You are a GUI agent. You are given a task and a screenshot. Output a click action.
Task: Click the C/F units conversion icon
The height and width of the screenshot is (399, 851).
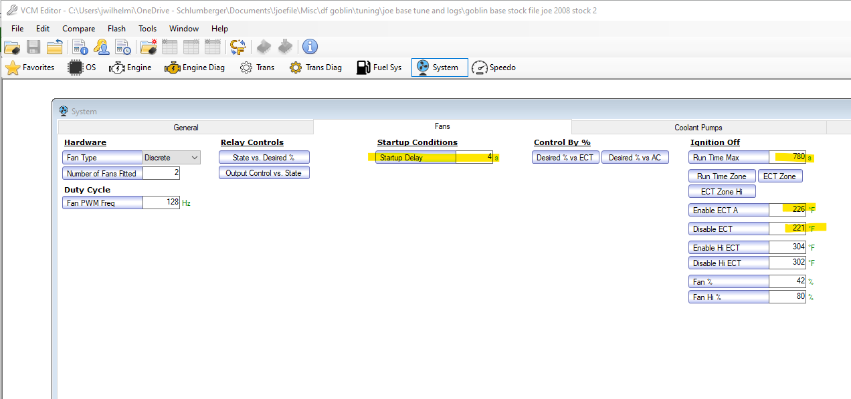(x=238, y=47)
